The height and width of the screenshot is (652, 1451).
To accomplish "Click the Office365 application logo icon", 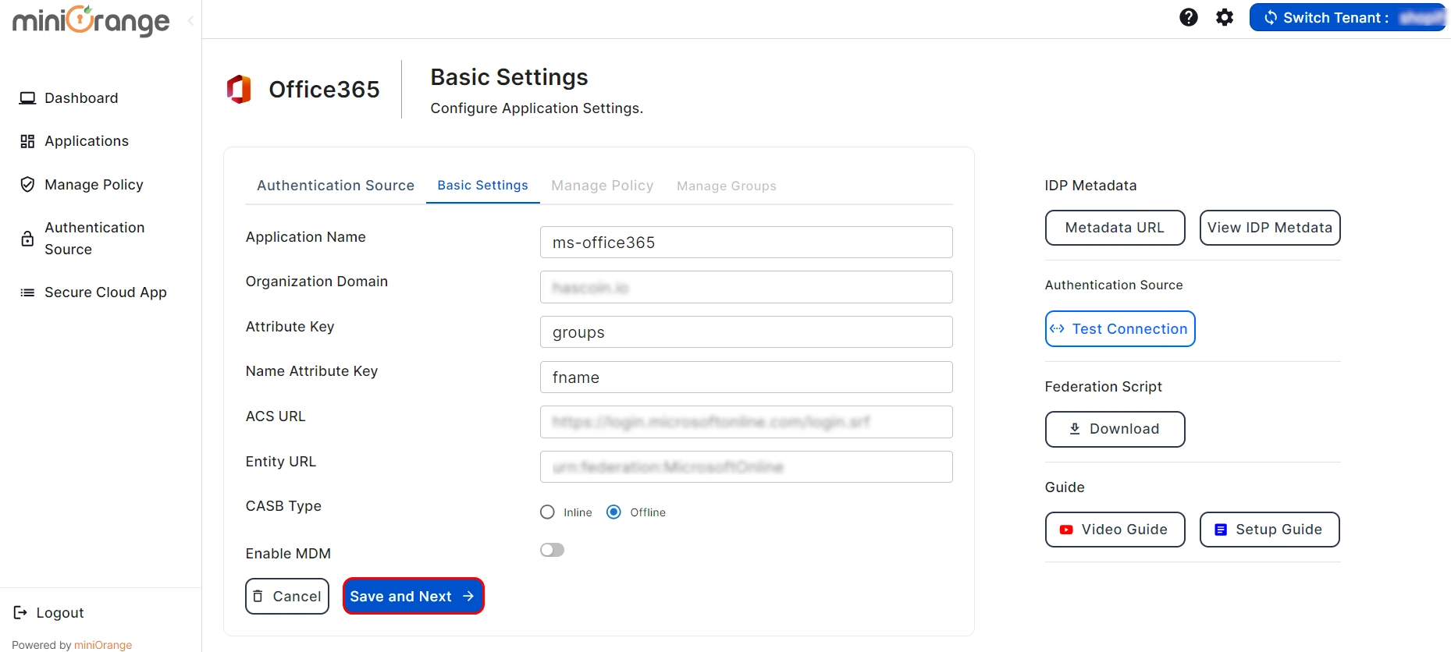I will pos(239,89).
